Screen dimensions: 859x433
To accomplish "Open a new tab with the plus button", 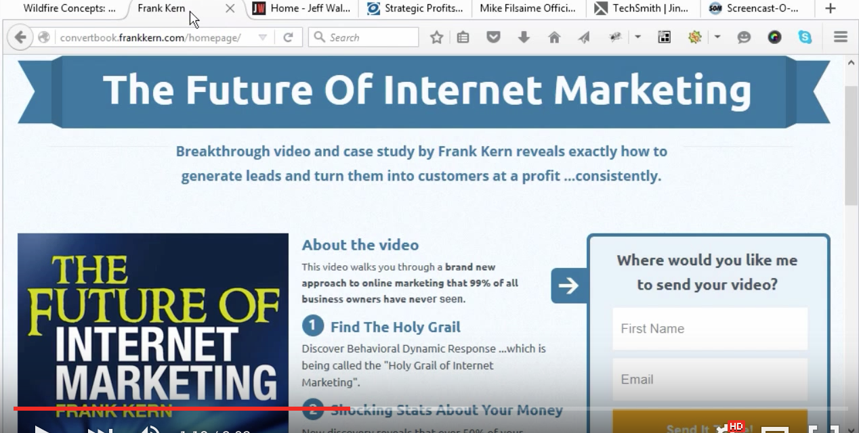I will point(830,9).
